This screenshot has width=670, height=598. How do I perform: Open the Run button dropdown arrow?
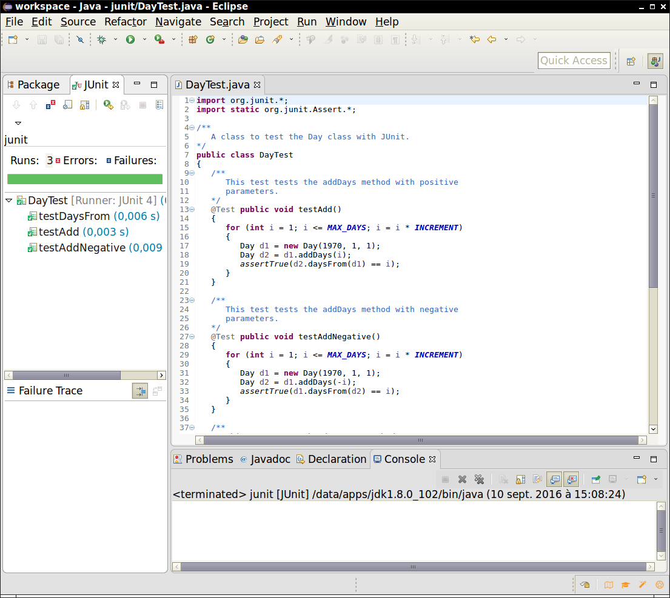[144, 39]
